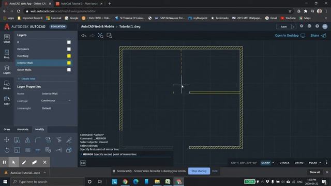Open the XREF sidebar panel
Screen dimensions: 331x186
coord(7,101)
